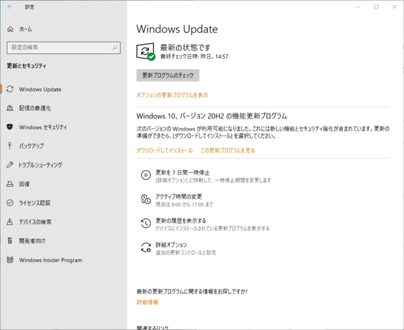
Task: Click the Windows セキュリティ shield icon
Action: pos(10,127)
